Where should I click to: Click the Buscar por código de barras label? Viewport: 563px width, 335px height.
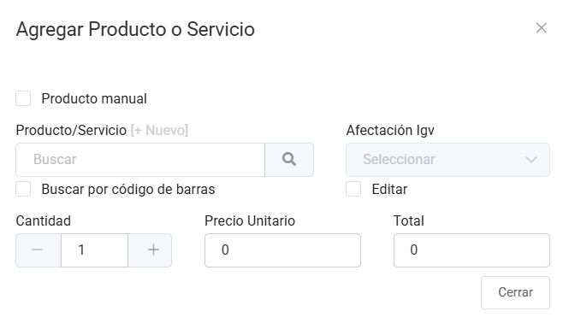pyautogui.click(x=128, y=190)
